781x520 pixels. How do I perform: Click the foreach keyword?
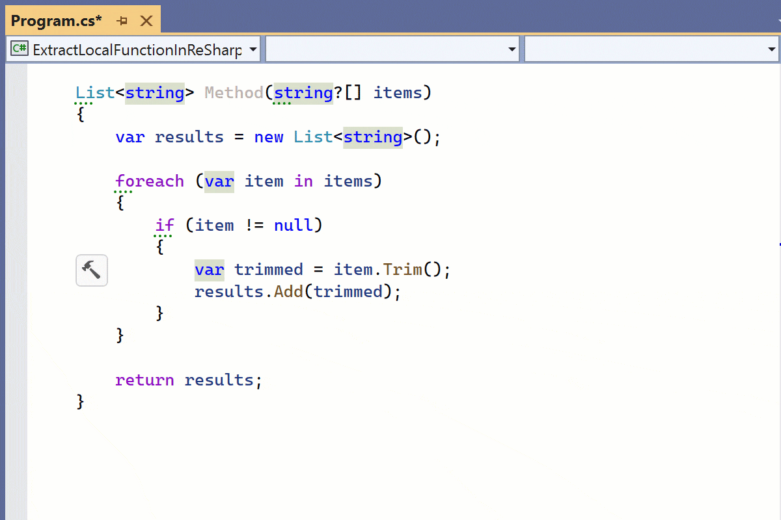pyautogui.click(x=150, y=181)
